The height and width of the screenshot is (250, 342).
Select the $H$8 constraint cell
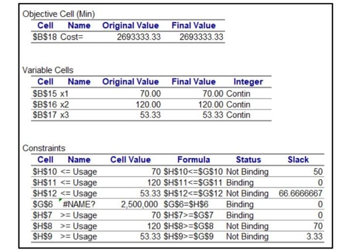tap(43, 226)
